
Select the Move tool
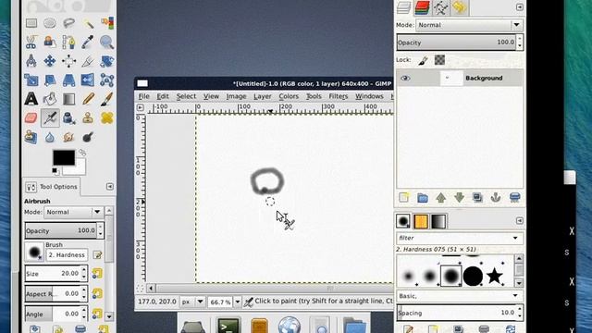(x=50, y=61)
